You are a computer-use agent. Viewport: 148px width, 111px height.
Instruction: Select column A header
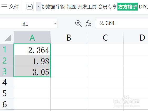click(32, 38)
